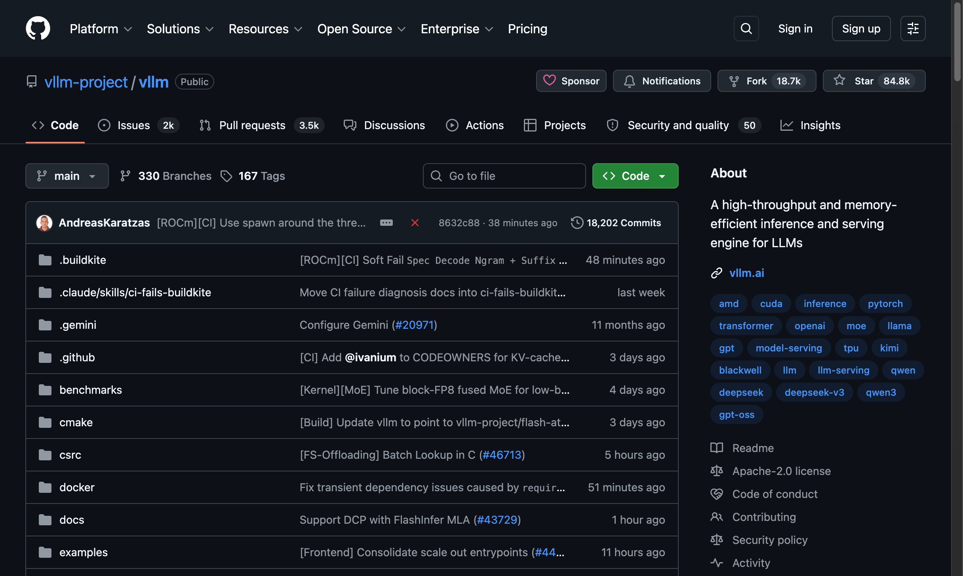The image size is (963, 576).
Task: Click the docs folder icon
Action: tap(45, 520)
